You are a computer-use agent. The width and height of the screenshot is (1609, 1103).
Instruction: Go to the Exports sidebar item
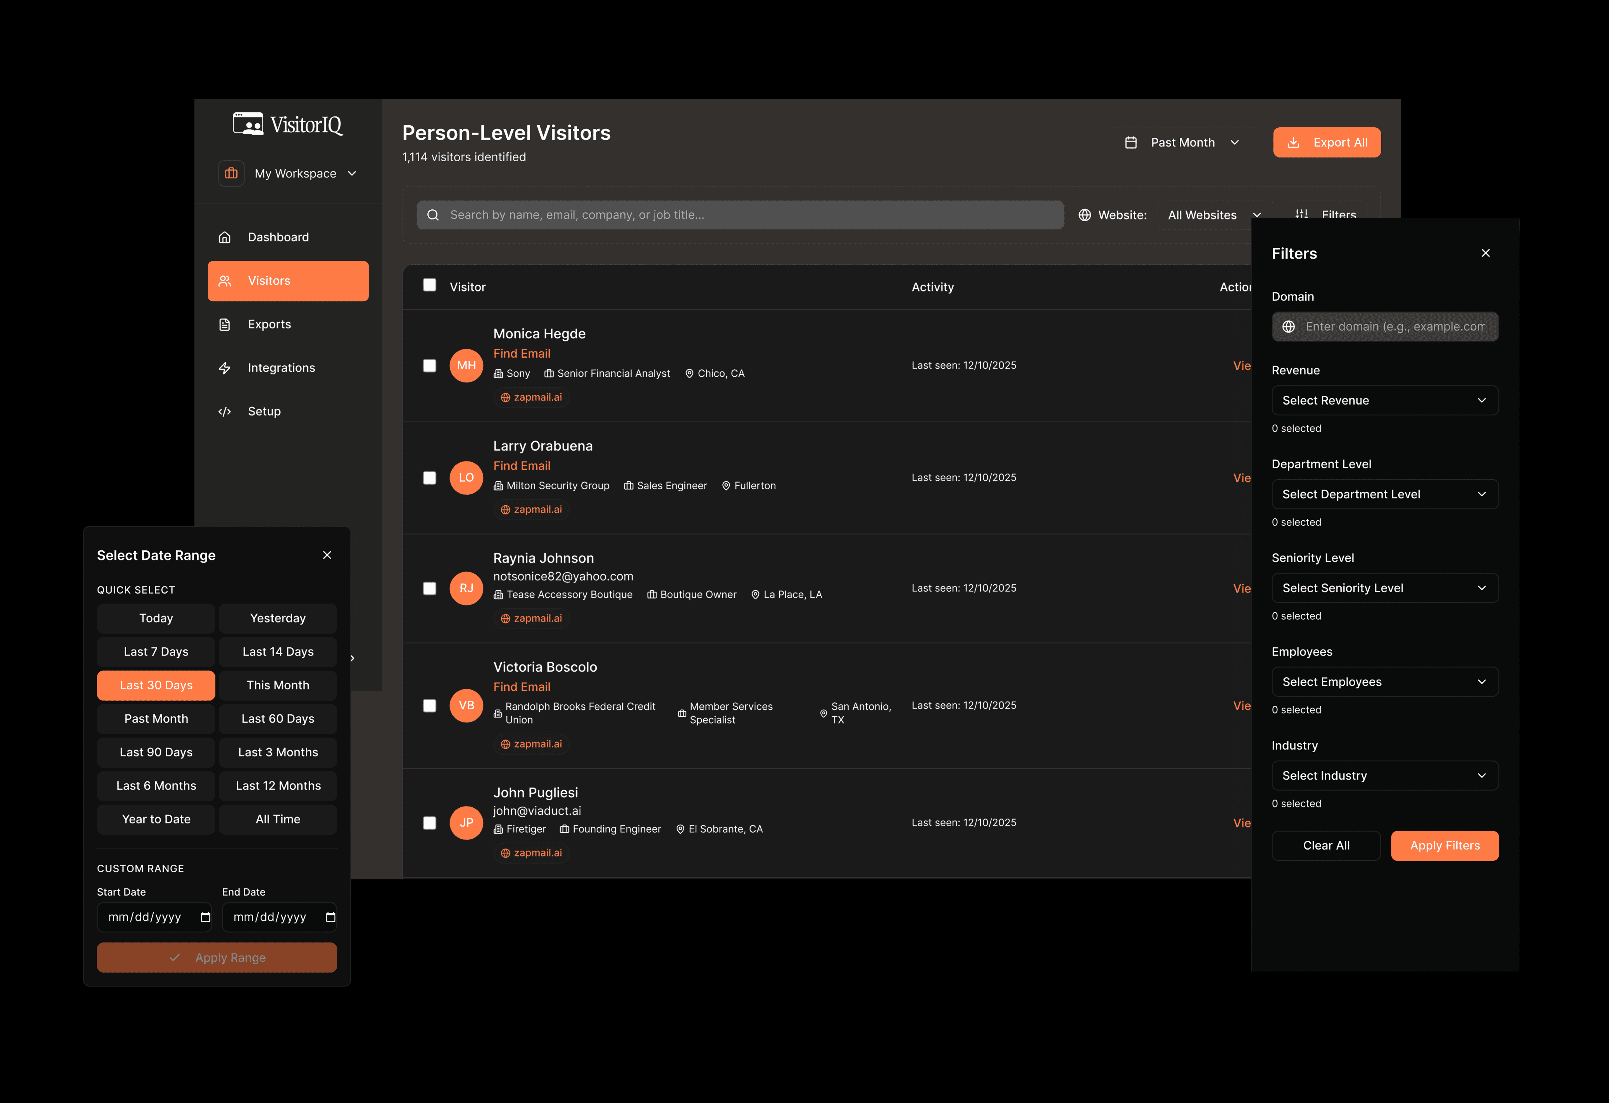[269, 324]
